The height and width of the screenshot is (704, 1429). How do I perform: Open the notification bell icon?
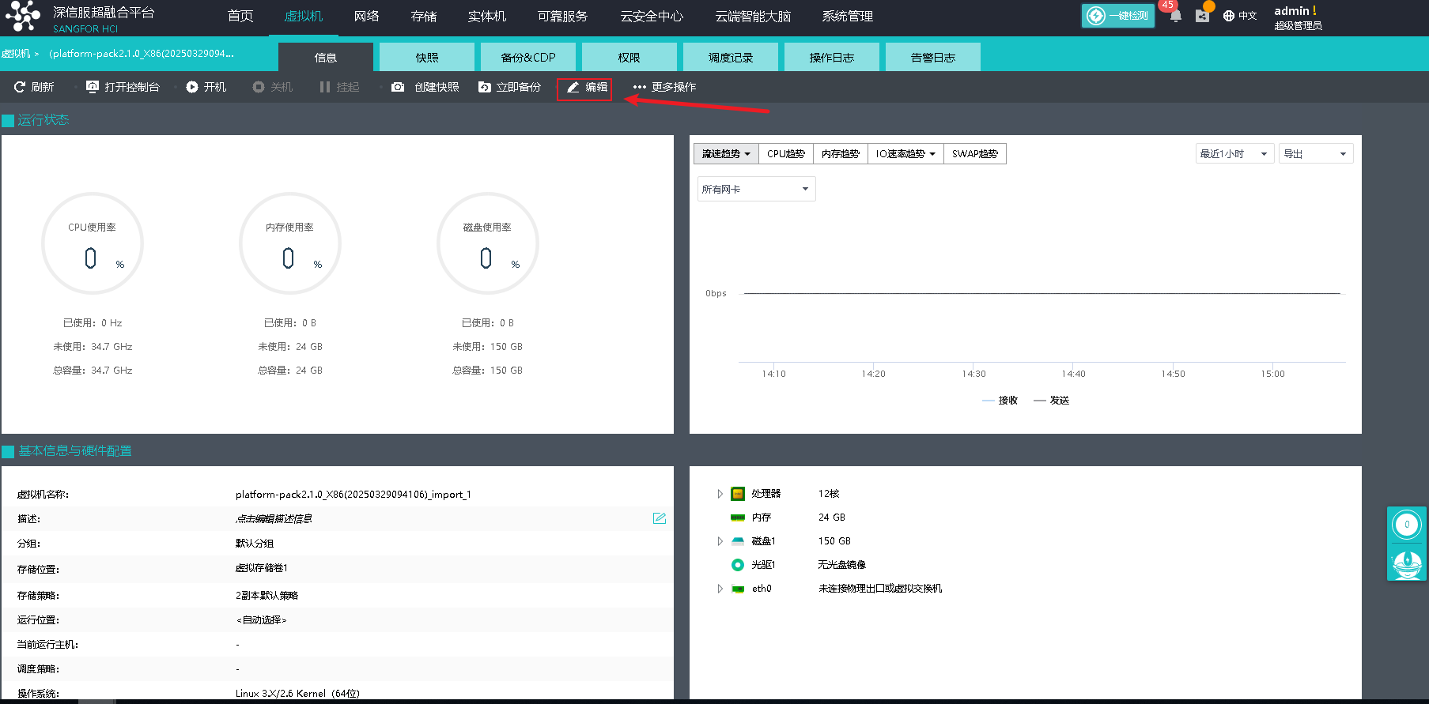(1175, 16)
